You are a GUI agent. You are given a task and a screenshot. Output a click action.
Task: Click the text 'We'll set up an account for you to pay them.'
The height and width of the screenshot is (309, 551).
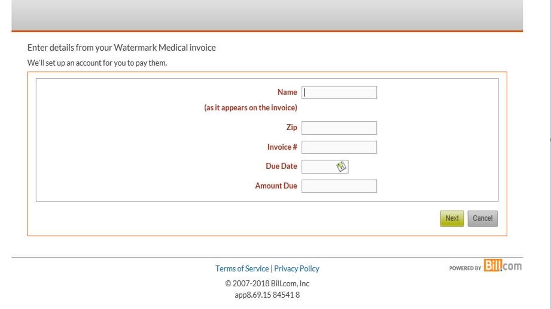coord(97,63)
